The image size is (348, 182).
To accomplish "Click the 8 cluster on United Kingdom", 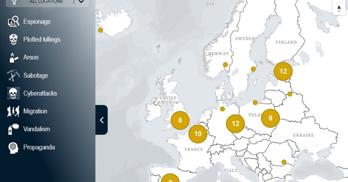I will coord(180,120).
